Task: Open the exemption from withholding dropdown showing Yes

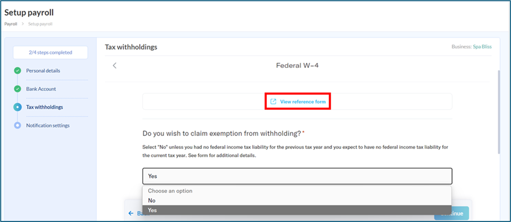Action: point(297,176)
